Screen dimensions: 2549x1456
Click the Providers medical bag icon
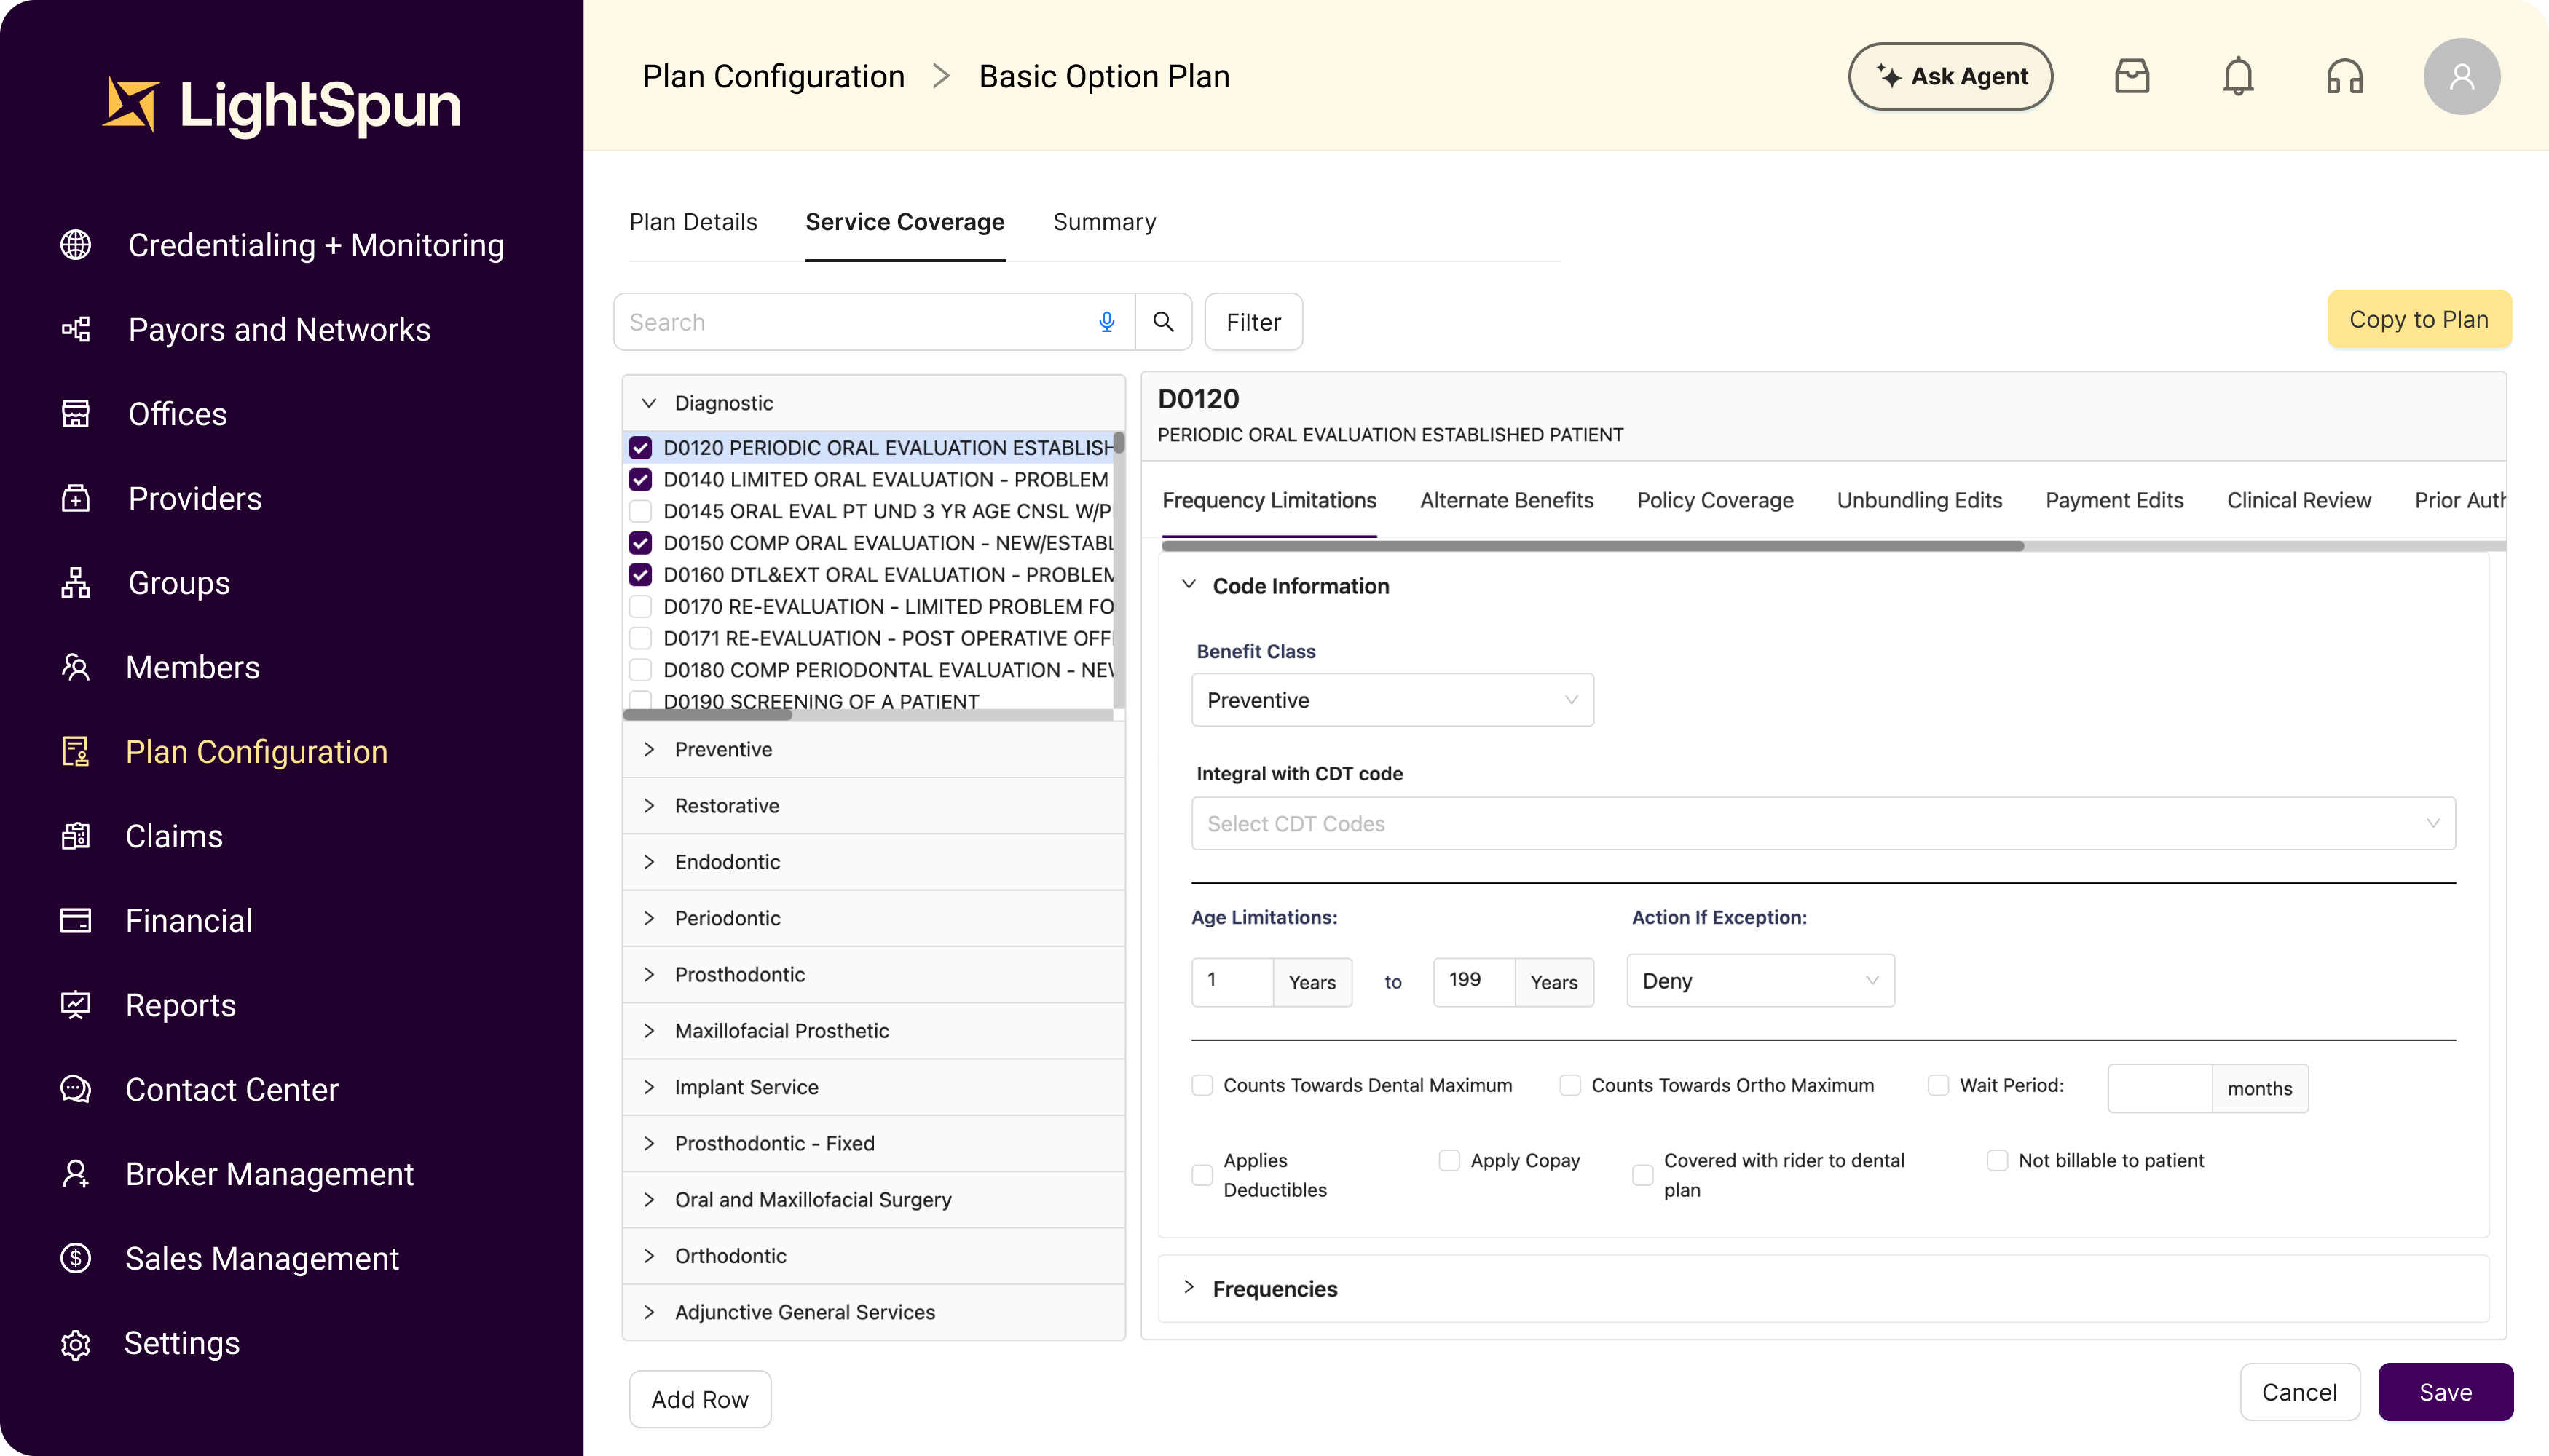(x=76, y=498)
